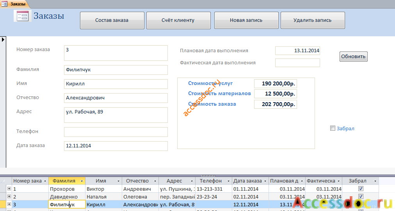Click empty Фактическая дата выполнения field

tap(297, 63)
